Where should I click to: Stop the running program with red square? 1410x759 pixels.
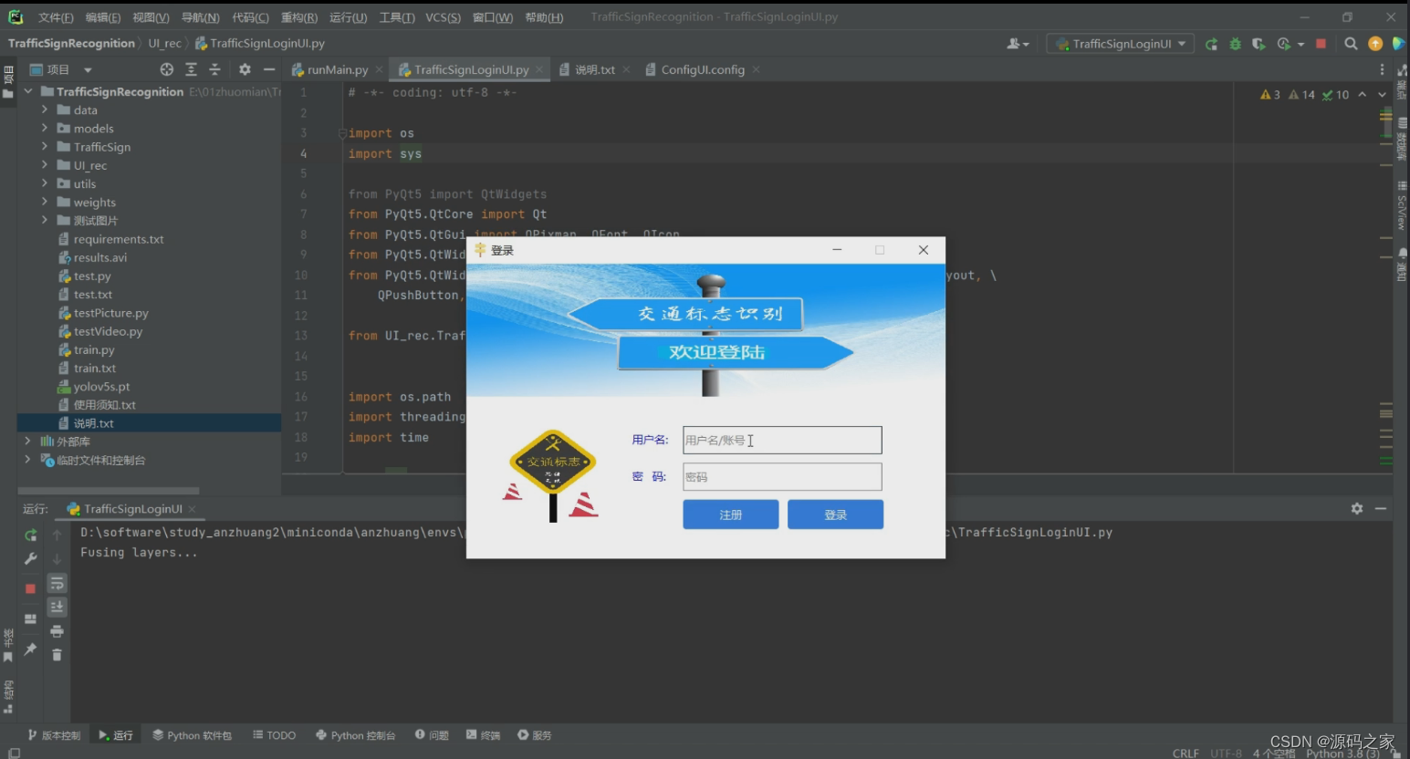click(1321, 44)
